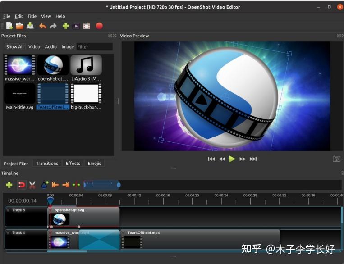Screen dimensions: 344x264
Task: Click the Add Marker droplet icon
Action: [45, 185]
